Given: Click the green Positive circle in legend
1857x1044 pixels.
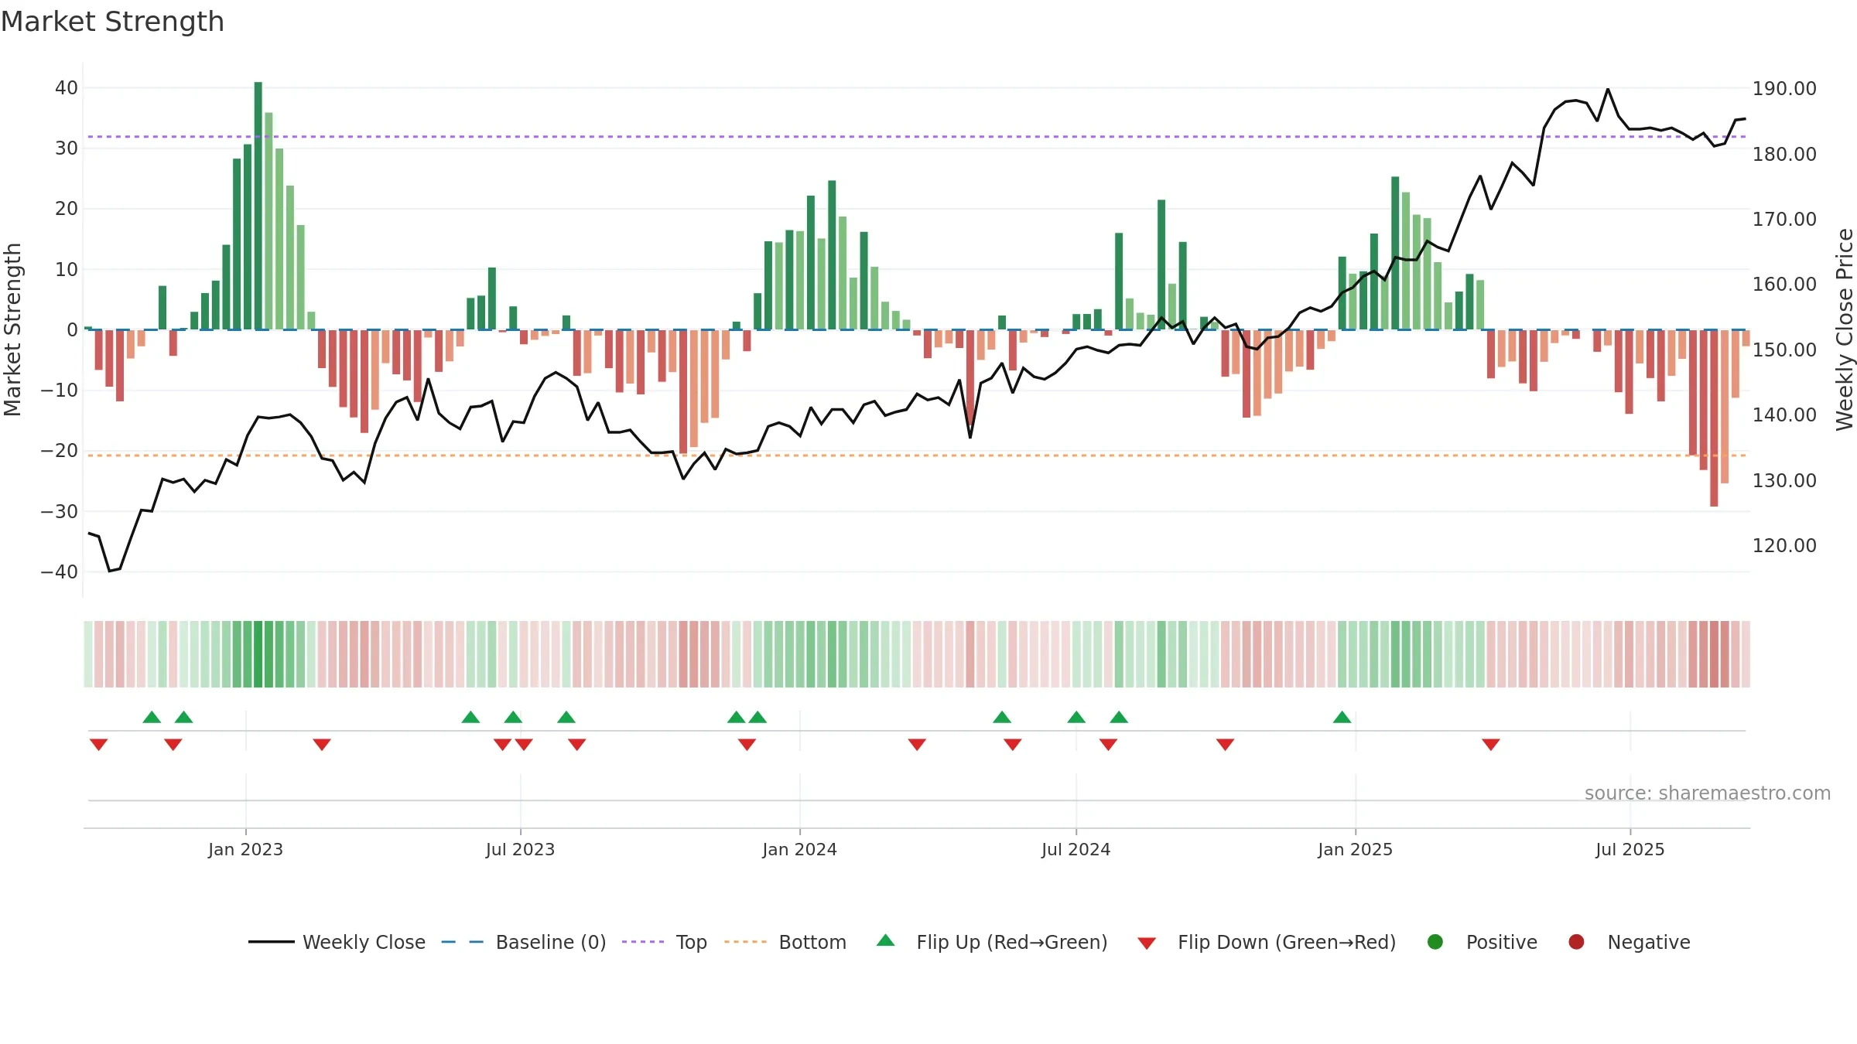Looking at the screenshot, I should tap(1435, 942).
